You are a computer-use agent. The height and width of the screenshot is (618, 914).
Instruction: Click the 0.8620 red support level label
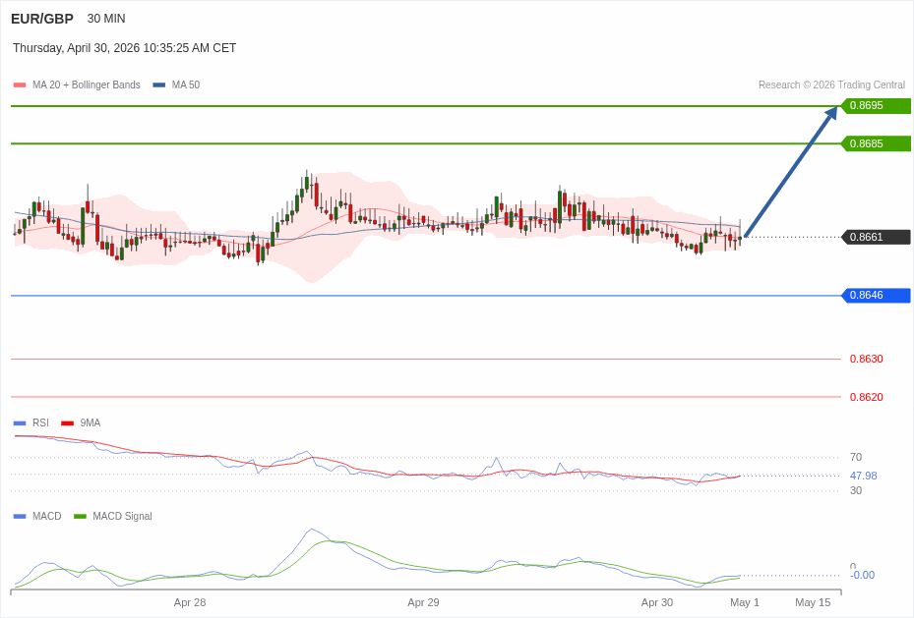tap(866, 397)
